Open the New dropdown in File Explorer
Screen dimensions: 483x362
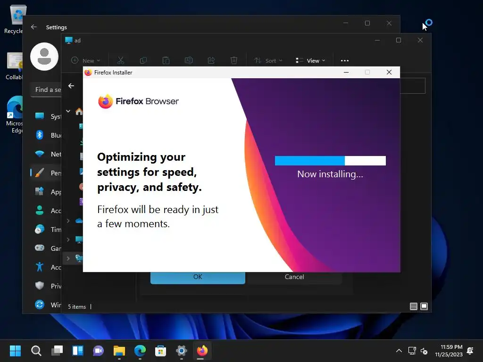(x=86, y=61)
